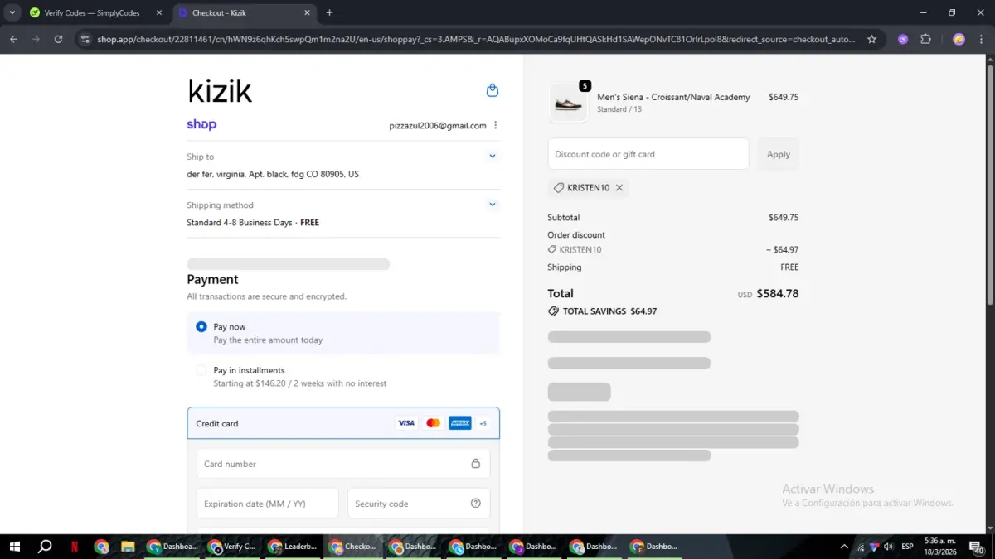Open the shopping bag cart icon
995x559 pixels.
pyautogui.click(x=493, y=90)
